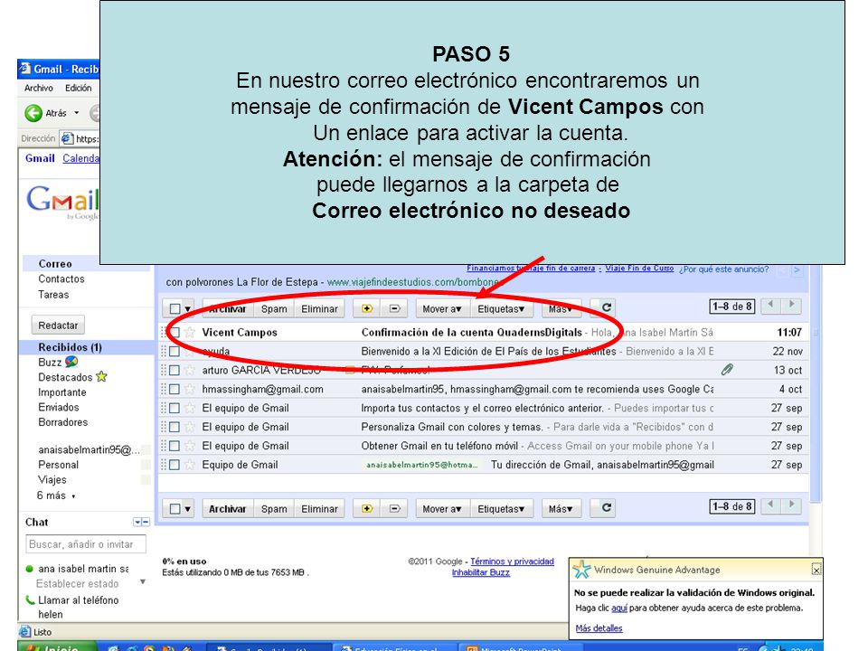The width and height of the screenshot is (868, 651).
Task: Click the Redactar button
Action: point(58,325)
